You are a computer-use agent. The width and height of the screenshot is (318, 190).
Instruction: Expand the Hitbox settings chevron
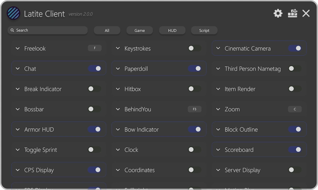[118, 89]
